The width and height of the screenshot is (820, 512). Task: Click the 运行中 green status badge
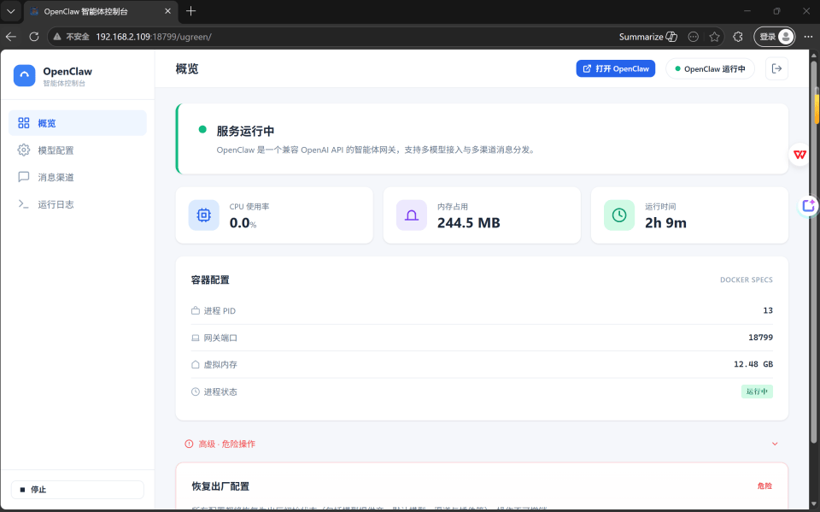click(x=757, y=391)
